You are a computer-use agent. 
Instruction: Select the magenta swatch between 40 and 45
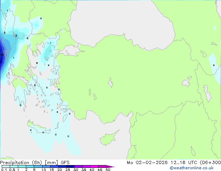94,166
